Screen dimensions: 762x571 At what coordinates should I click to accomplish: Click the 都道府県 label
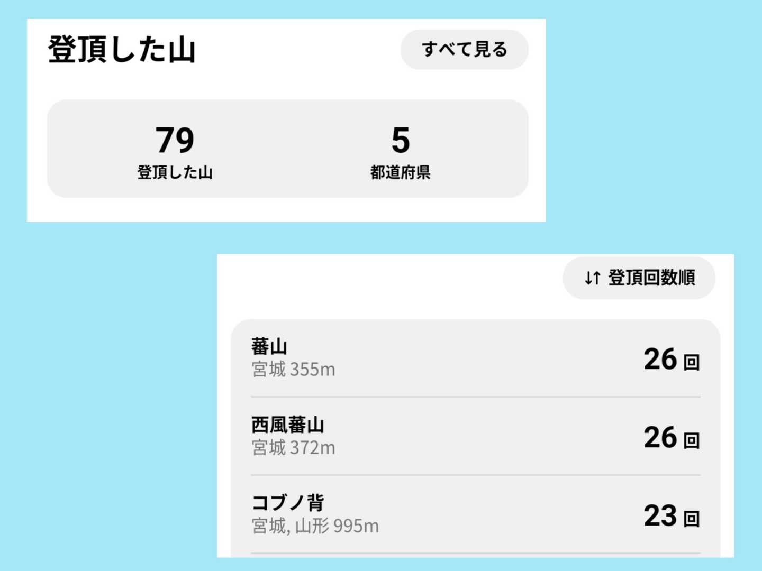click(401, 172)
